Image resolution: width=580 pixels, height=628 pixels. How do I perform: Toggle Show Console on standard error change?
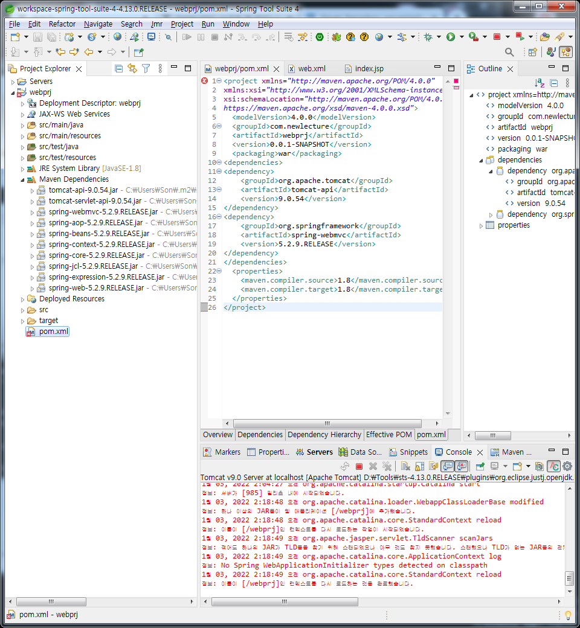coord(462,466)
